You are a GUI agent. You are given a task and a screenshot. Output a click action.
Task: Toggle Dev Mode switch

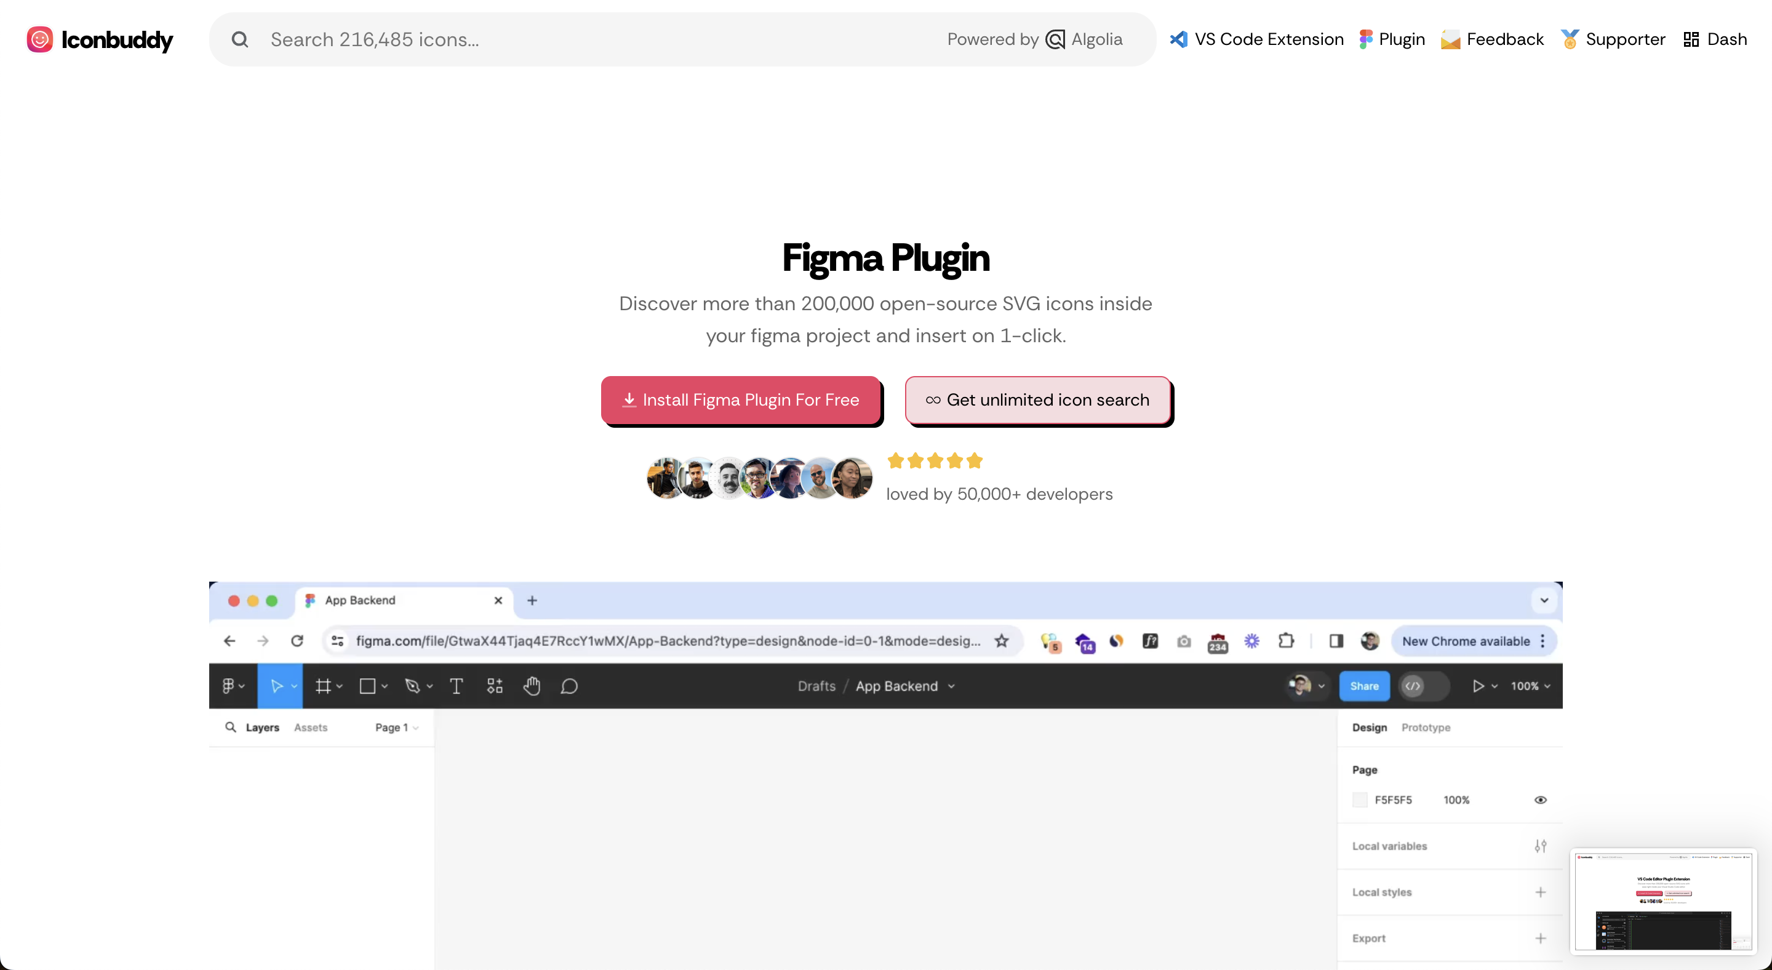pos(1423,686)
